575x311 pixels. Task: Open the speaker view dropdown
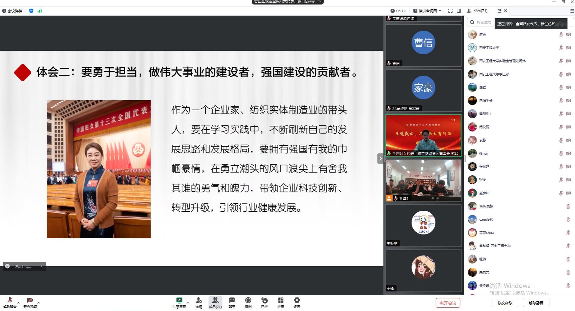coord(427,11)
